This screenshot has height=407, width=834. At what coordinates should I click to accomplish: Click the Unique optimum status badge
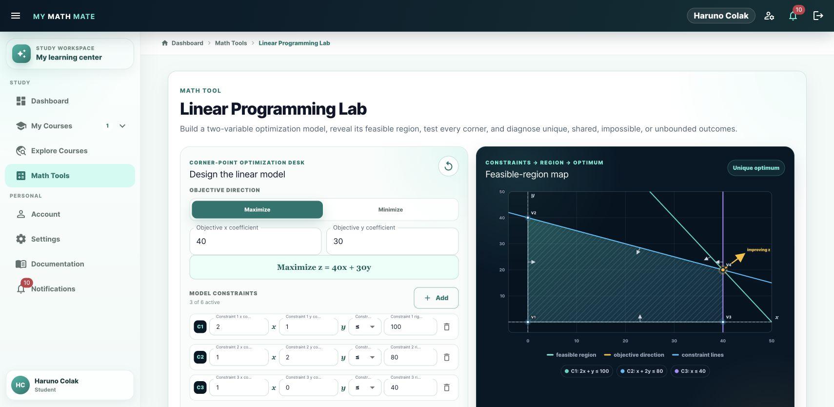pyautogui.click(x=756, y=168)
